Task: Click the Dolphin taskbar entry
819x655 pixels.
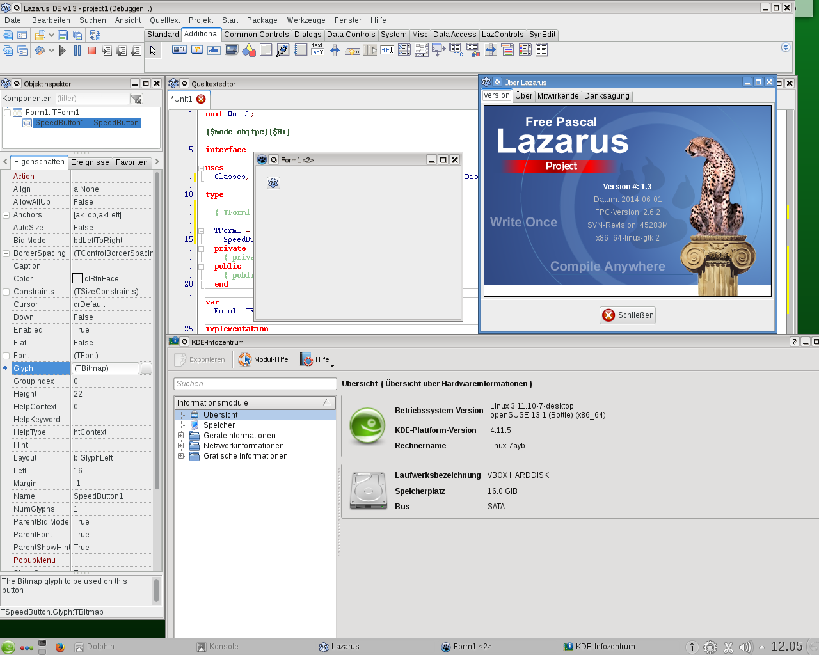Action: pyautogui.click(x=95, y=647)
